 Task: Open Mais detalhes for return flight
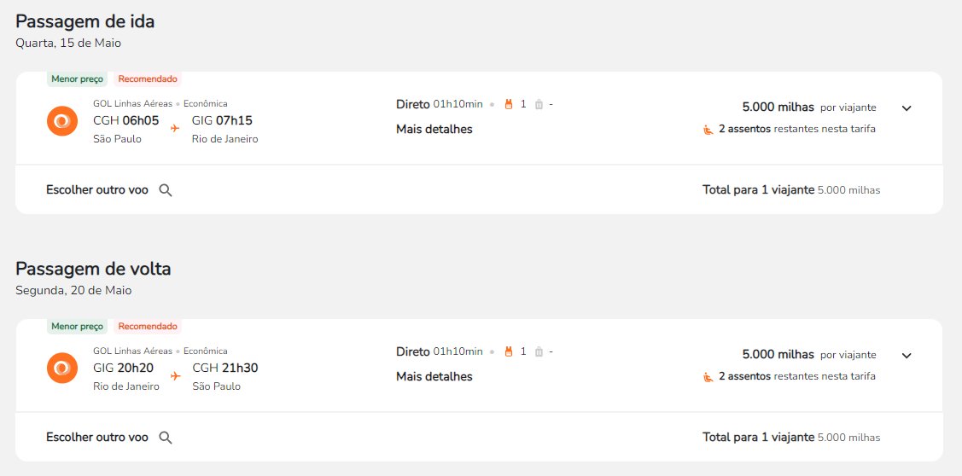pos(434,377)
